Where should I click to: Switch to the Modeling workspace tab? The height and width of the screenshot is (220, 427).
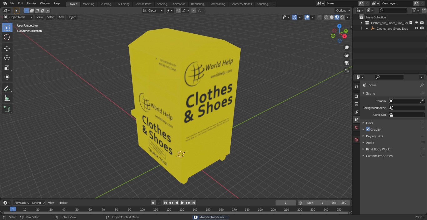pos(88,4)
